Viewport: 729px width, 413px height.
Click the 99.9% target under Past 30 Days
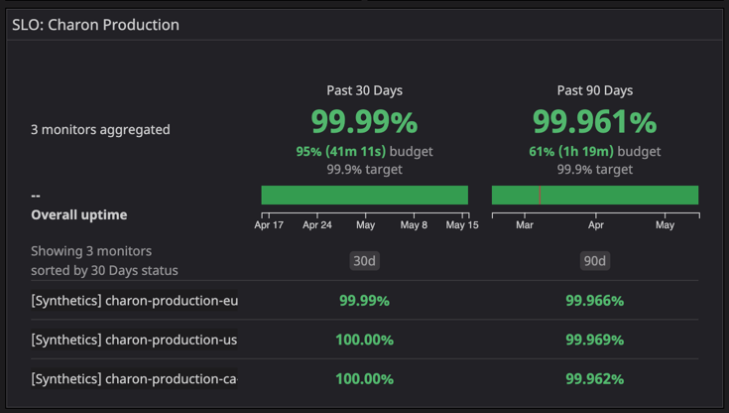pyautogui.click(x=365, y=170)
